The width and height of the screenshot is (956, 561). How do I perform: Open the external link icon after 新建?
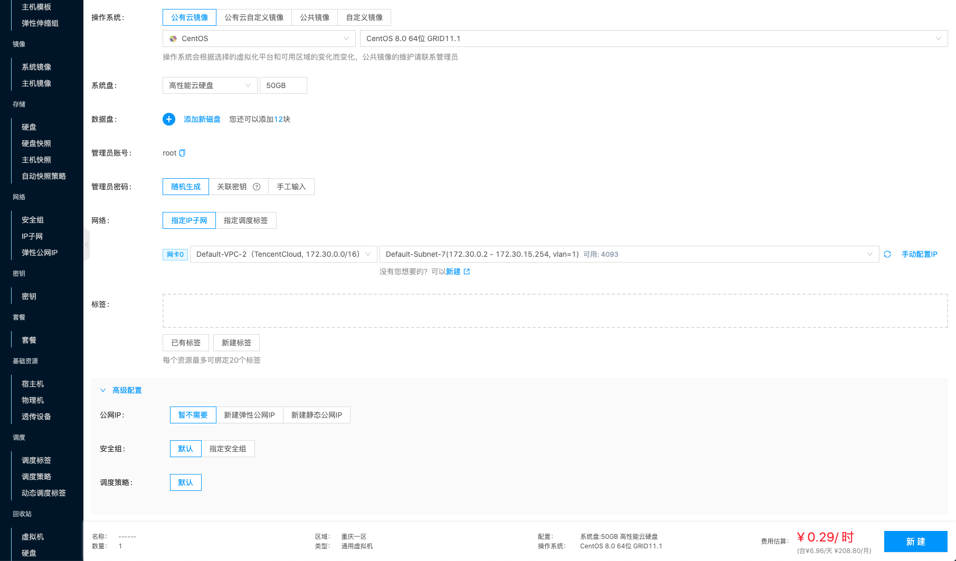pos(467,272)
